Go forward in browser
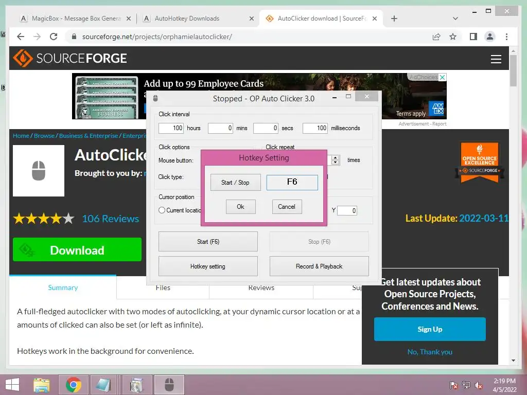 (37, 37)
